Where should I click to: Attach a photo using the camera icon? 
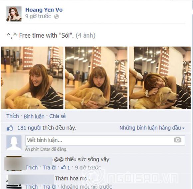pyautogui.click(x=178, y=140)
